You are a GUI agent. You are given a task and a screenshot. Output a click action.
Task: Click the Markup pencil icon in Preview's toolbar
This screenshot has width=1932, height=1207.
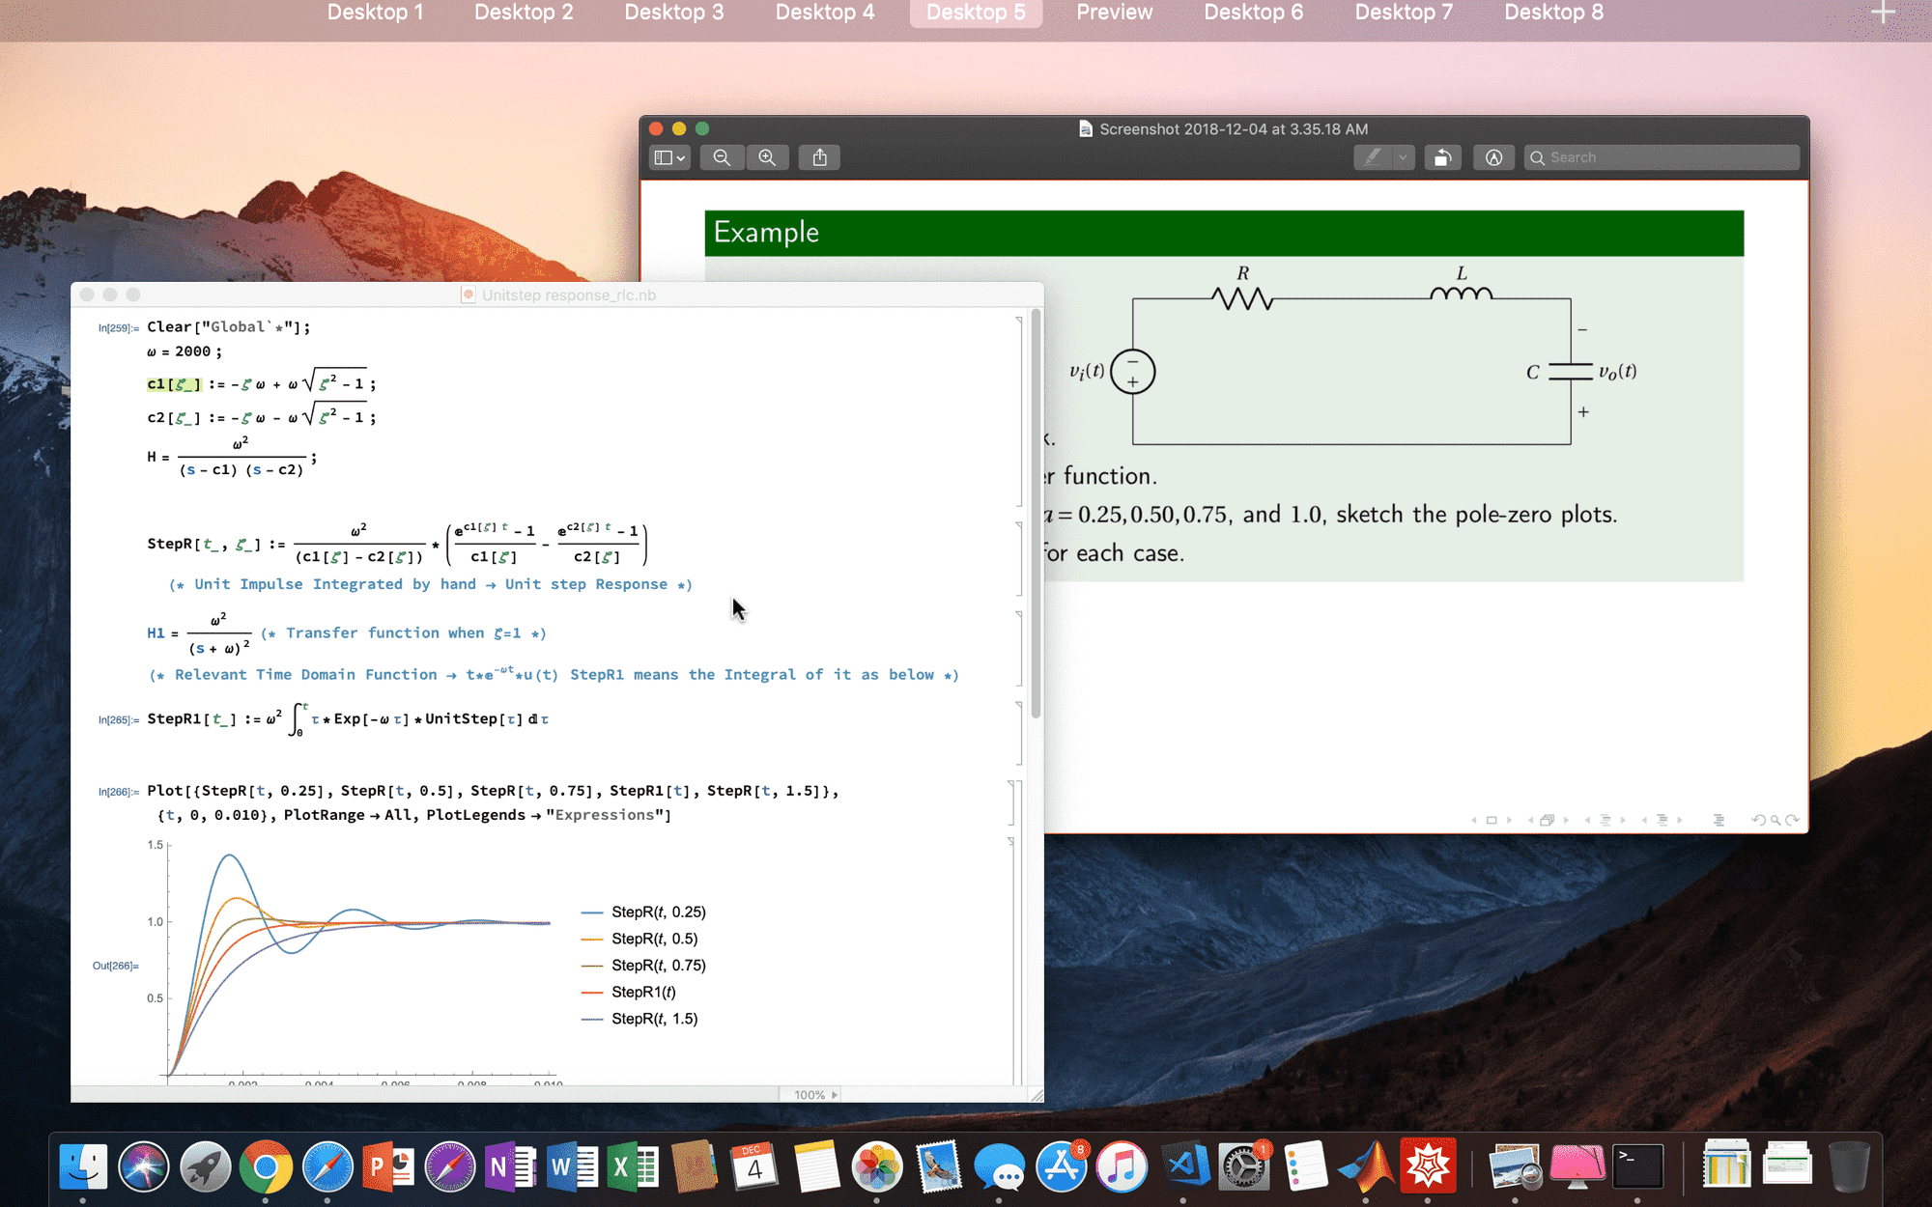[x=1375, y=157]
